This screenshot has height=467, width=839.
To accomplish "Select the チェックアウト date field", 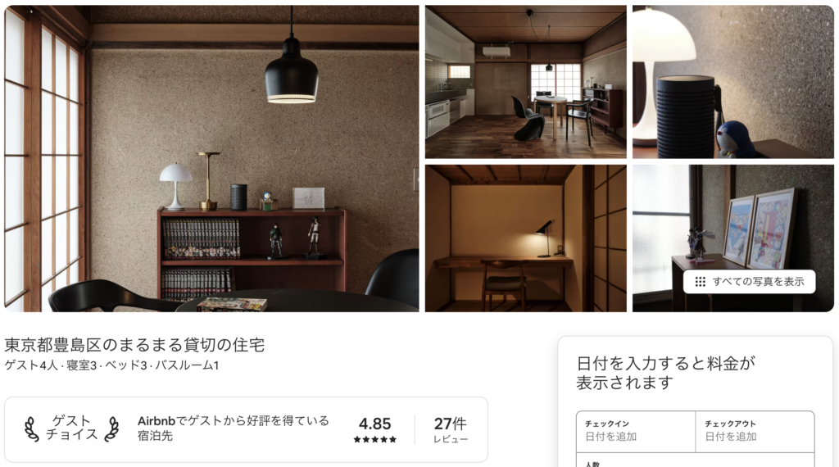I will pyautogui.click(x=755, y=431).
